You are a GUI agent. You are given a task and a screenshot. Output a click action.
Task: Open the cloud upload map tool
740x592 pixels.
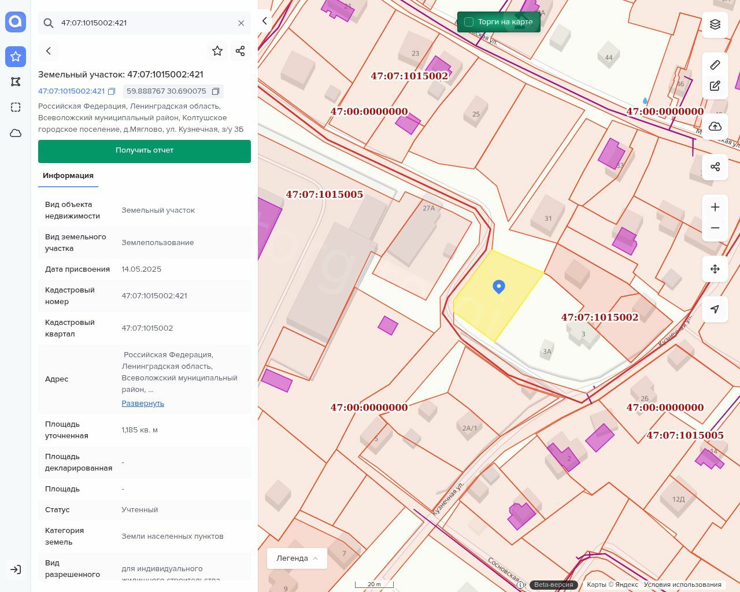coord(715,127)
